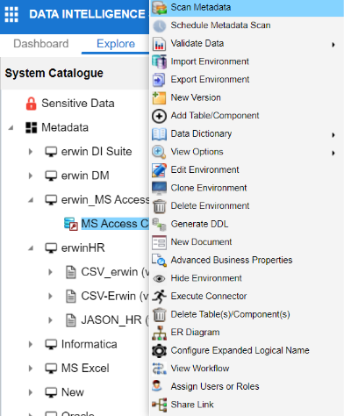Click the Delete Environment trash icon
Viewport: 344px width, 416px height.
(159, 206)
